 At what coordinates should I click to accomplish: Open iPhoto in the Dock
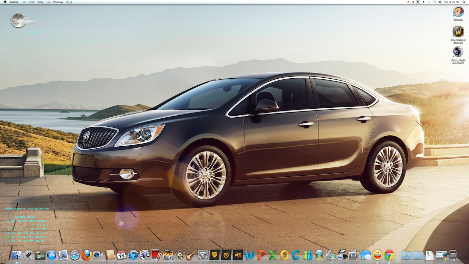(x=144, y=255)
